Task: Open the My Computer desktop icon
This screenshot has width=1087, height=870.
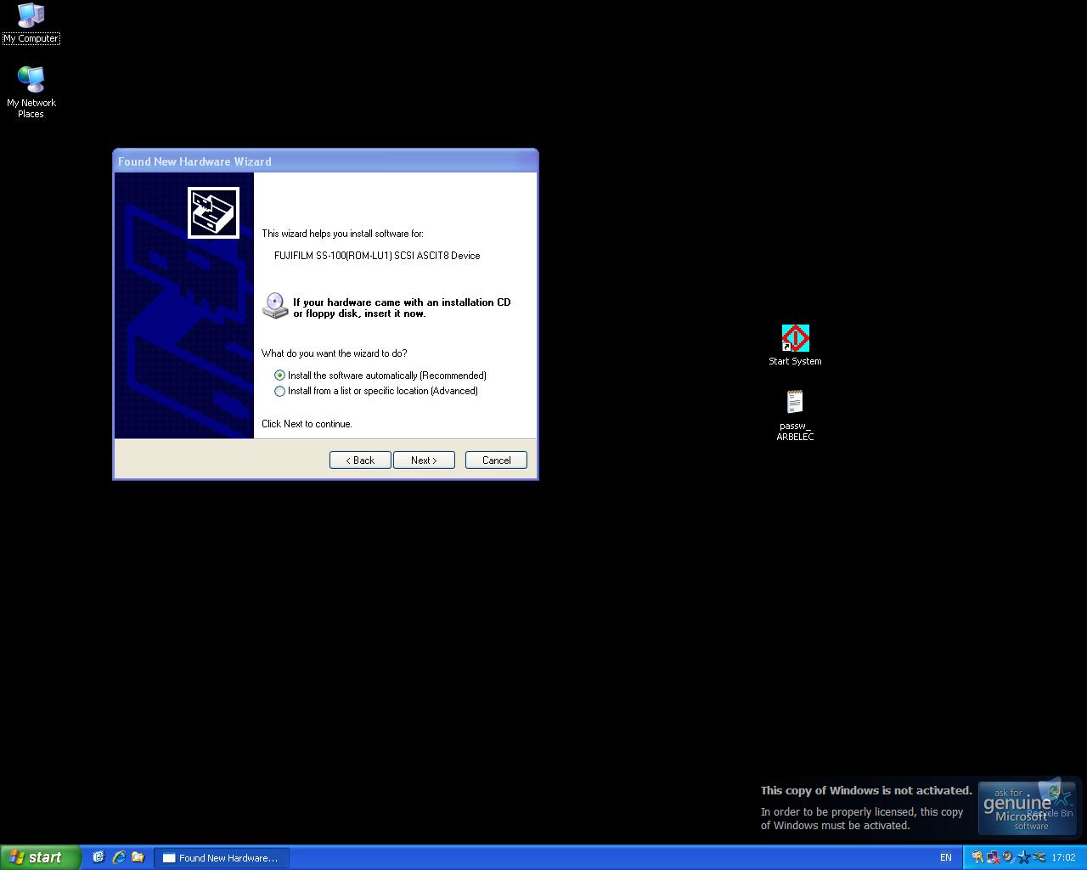Action: 31,23
